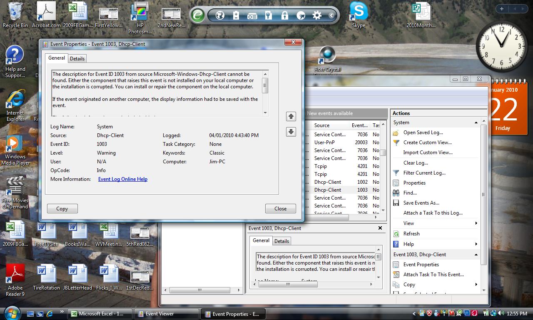Collapse the Acer toolbar with the chevron

tap(331, 15)
